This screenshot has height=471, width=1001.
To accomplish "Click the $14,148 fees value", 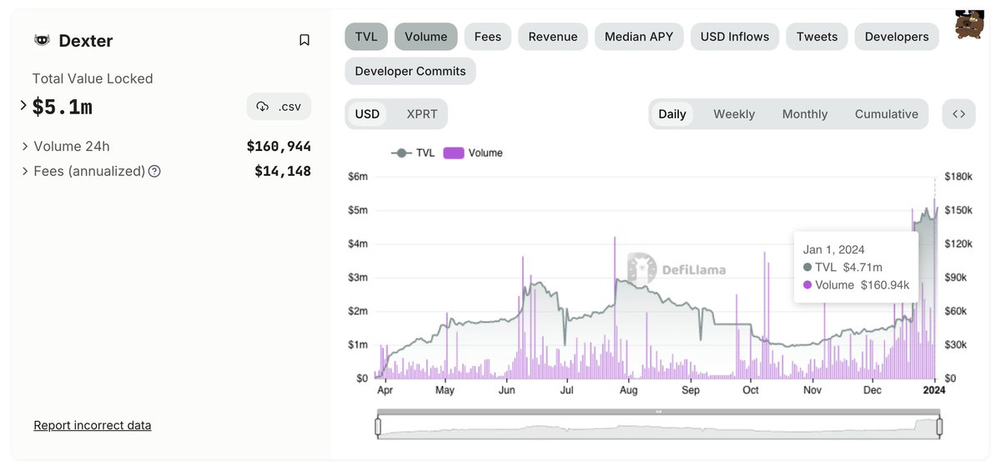I will coord(283,172).
